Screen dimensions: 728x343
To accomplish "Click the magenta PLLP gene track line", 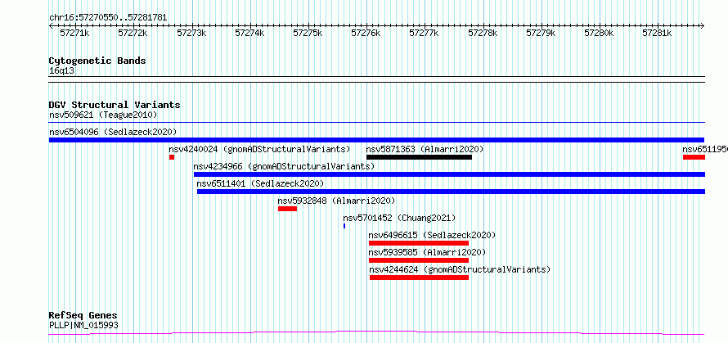I will click(376, 332).
